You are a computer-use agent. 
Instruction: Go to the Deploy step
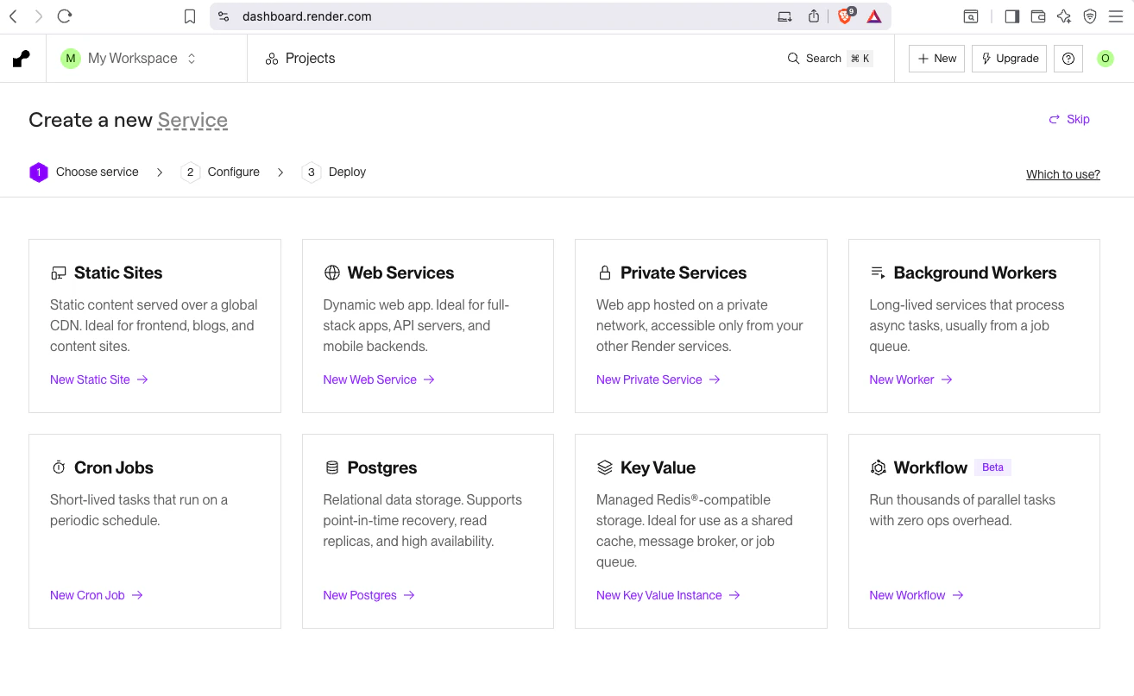[334, 172]
